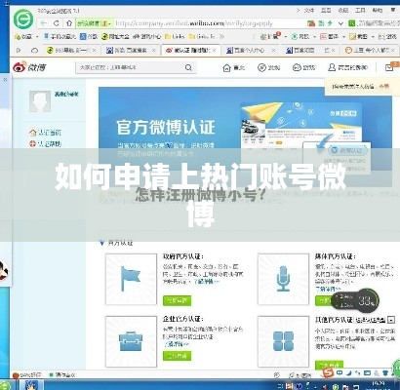Click the 33% speed-up floating widget

click(x=355, y=300)
